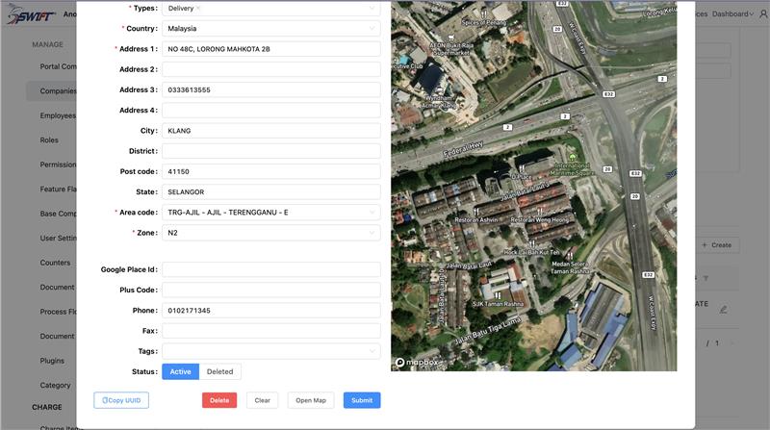Click the user profile icon
Image resolution: width=770 pixels, height=430 pixels.
(x=763, y=13)
